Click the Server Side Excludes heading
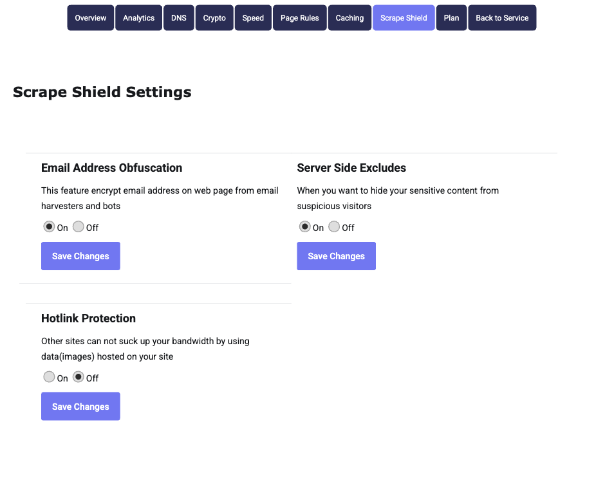Image resolution: width=605 pixels, height=478 pixels. click(351, 168)
